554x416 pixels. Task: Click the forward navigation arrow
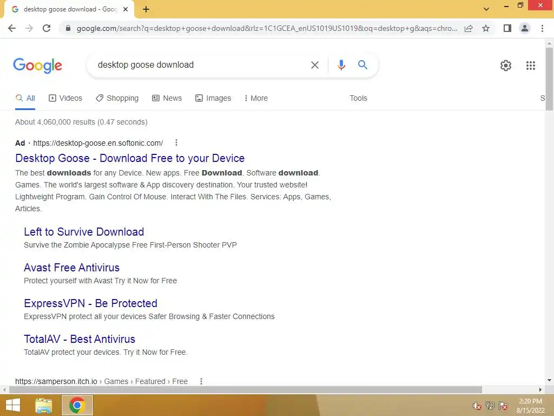pyautogui.click(x=29, y=28)
